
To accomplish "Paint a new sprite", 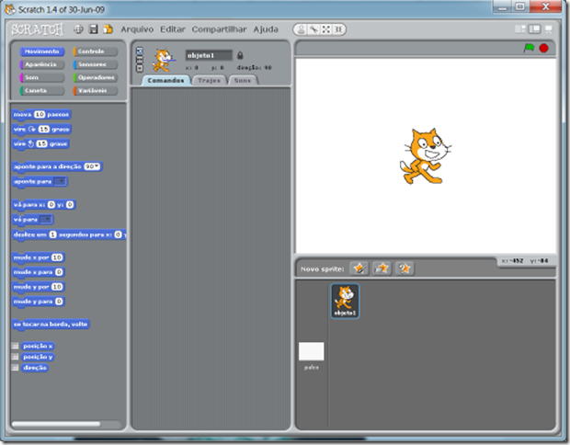I will tap(359, 268).
